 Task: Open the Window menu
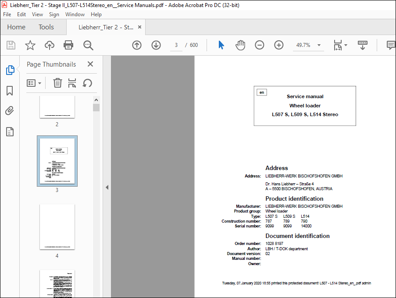(75, 14)
